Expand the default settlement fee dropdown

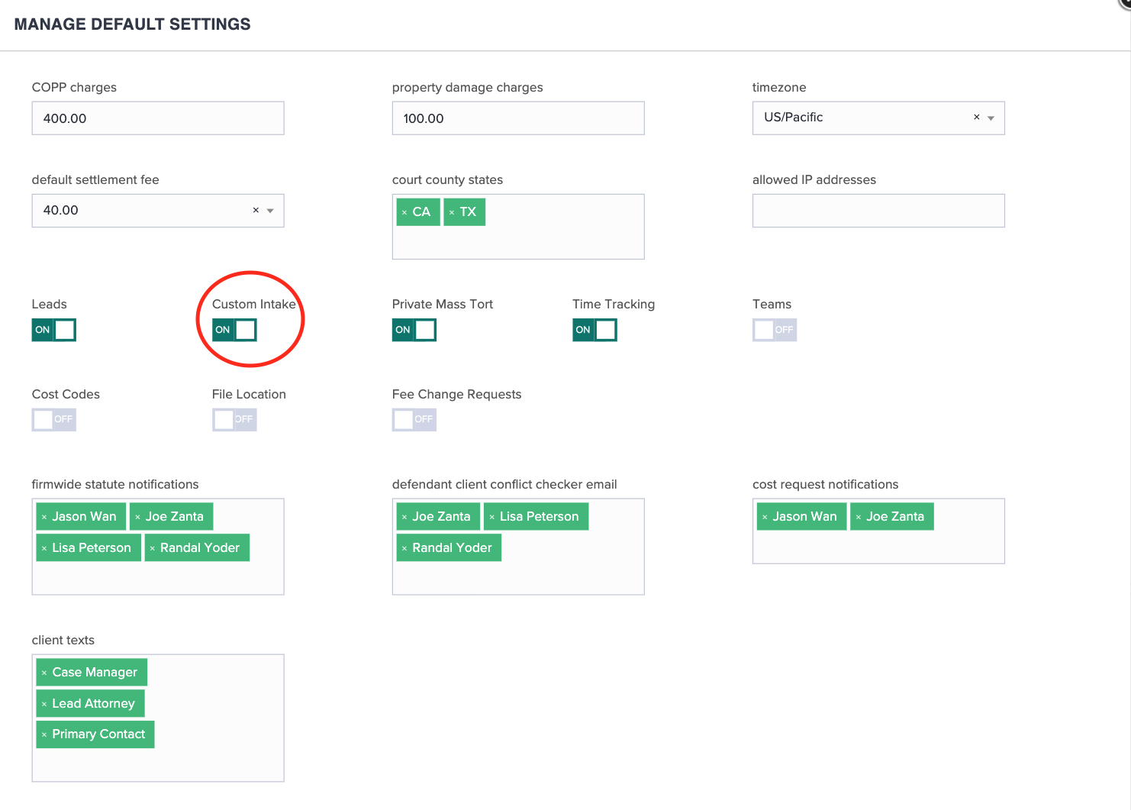click(269, 210)
